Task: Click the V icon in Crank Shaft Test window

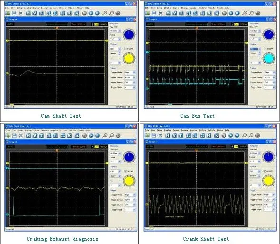Action: click(x=174, y=135)
